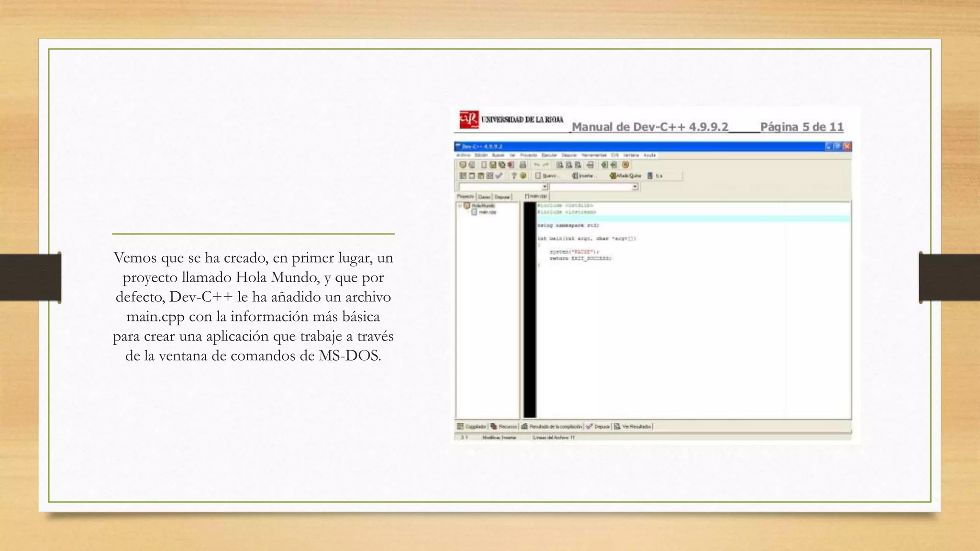
Task: Click the 'return EXIT_SUCCESS;' code line
Action: coord(580,258)
